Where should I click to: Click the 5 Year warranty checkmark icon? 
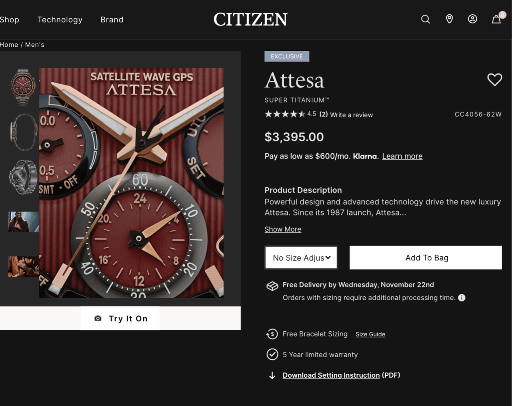(272, 355)
